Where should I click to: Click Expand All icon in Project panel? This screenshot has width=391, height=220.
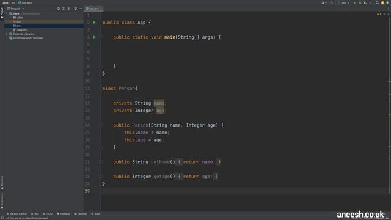(x=64, y=9)
